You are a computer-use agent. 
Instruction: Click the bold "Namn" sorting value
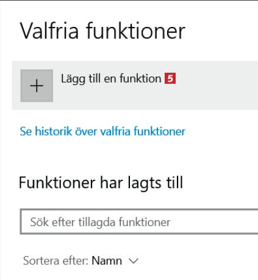point(107,261)
